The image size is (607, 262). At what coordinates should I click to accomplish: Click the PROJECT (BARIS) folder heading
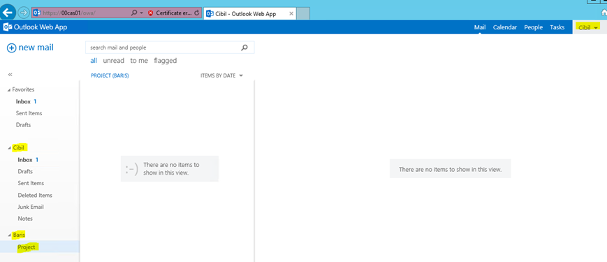110,75
